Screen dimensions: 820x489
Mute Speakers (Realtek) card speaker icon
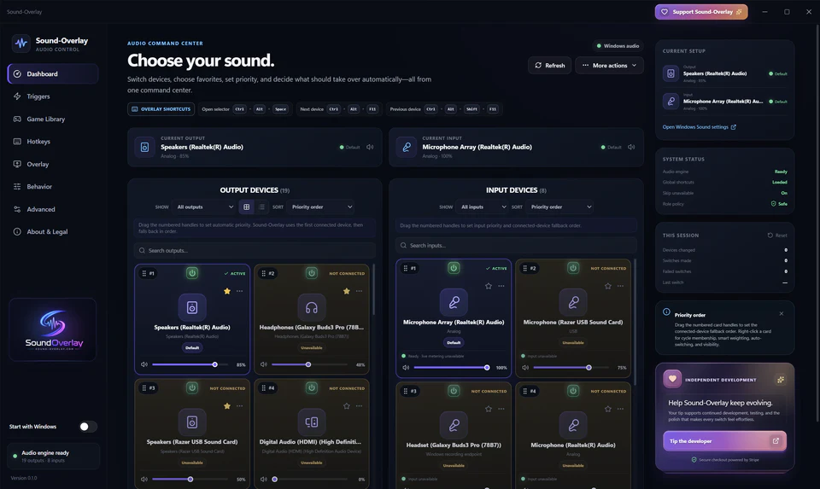click(144, 364)
